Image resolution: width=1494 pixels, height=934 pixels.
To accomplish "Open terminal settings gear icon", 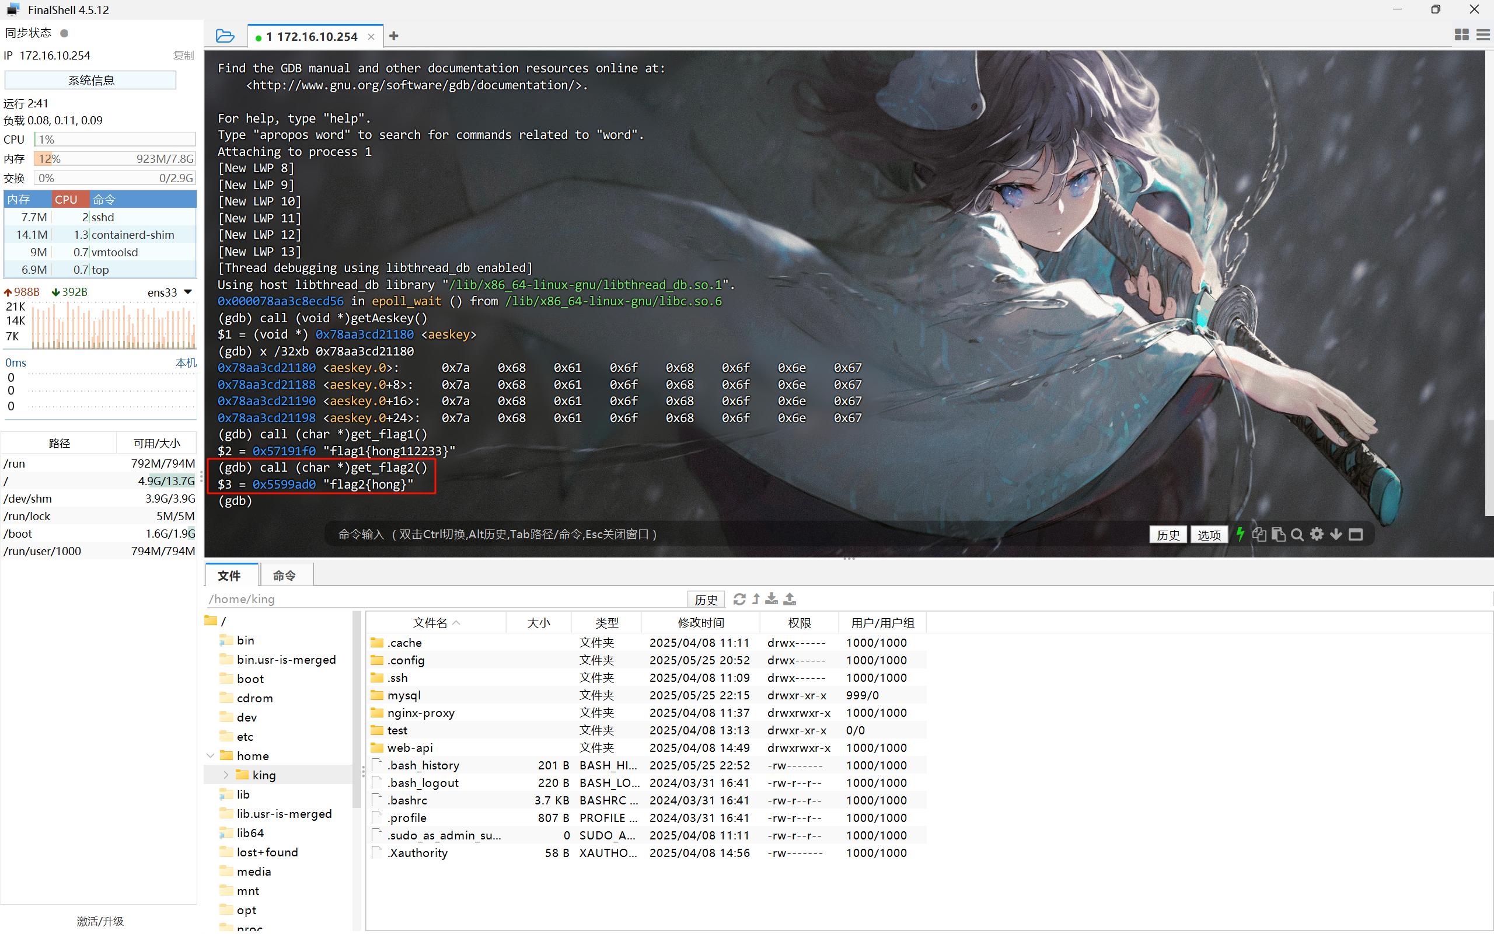I will coord(1317,534).
